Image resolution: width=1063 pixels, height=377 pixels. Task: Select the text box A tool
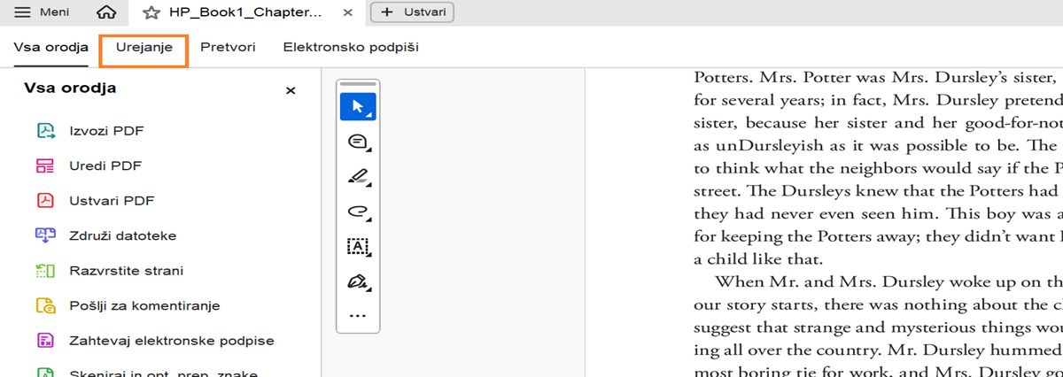coord(358,246)
